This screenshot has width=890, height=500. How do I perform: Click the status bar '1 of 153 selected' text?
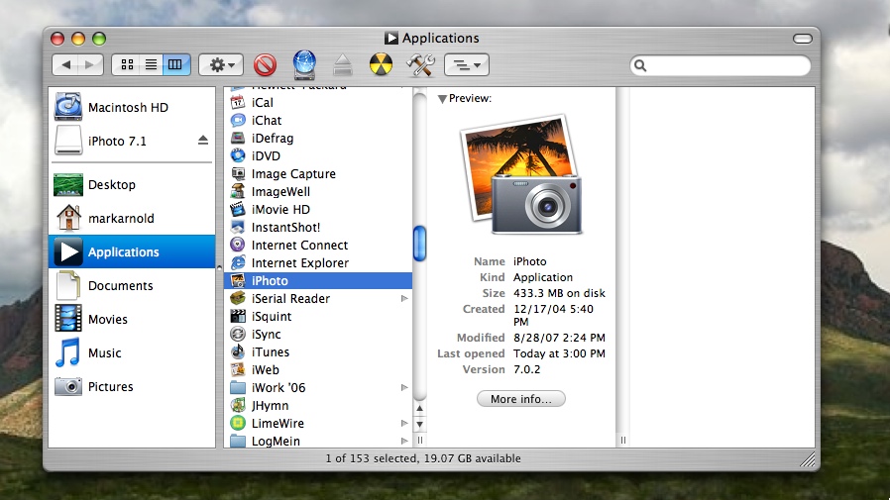(373, 458)
